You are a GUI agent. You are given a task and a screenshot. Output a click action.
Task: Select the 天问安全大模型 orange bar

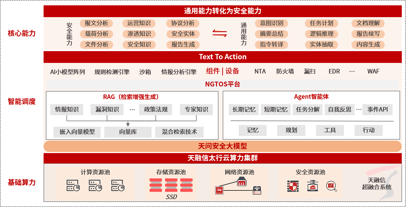(x=222, y=146)
